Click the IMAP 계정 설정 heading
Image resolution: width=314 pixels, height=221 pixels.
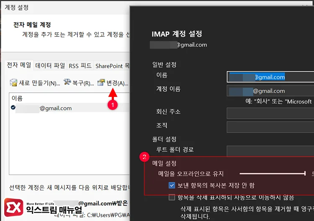pos(177,34)
